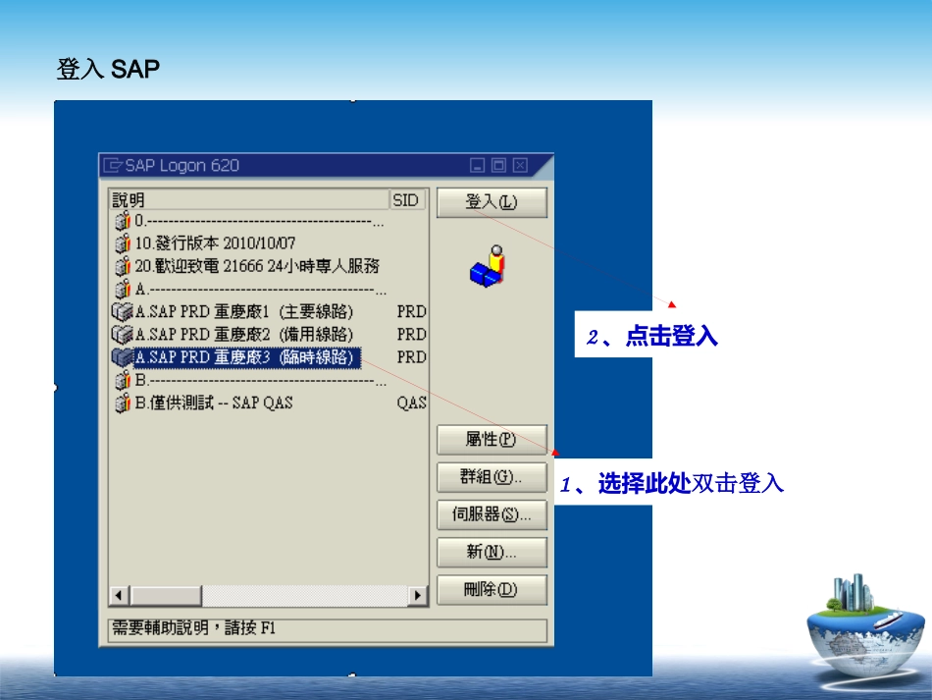Select entry A.SAP PRD 重慶廠2 (備用線路)

click(x=243, y=334)
